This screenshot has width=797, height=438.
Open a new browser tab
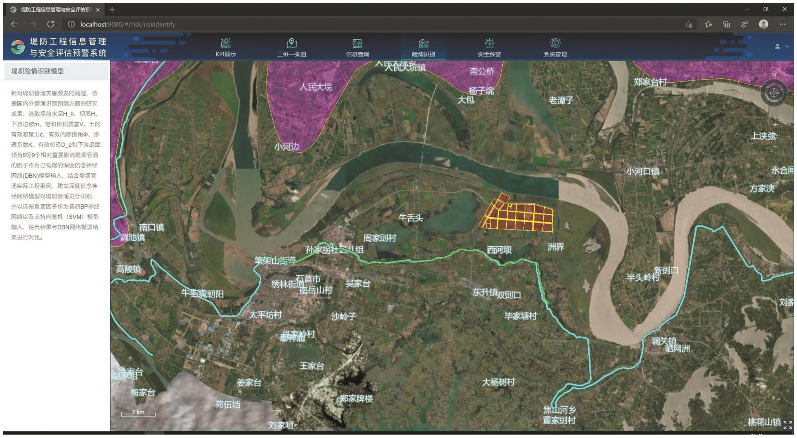coord(112,9)
